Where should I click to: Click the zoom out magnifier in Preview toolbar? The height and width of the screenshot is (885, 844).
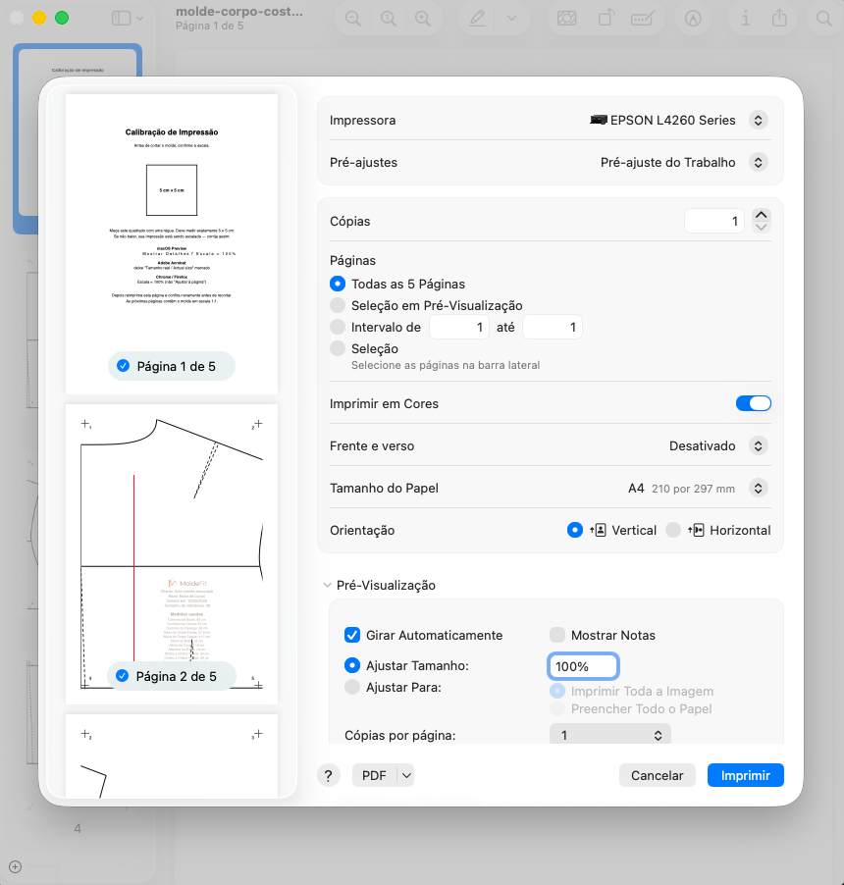click(353, 19)
